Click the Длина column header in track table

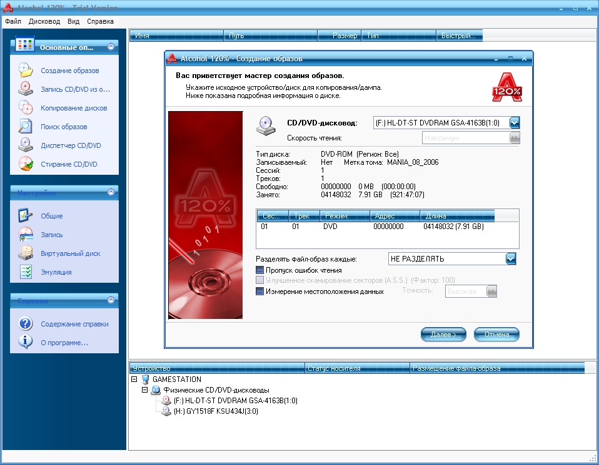(x=457, y=216)
